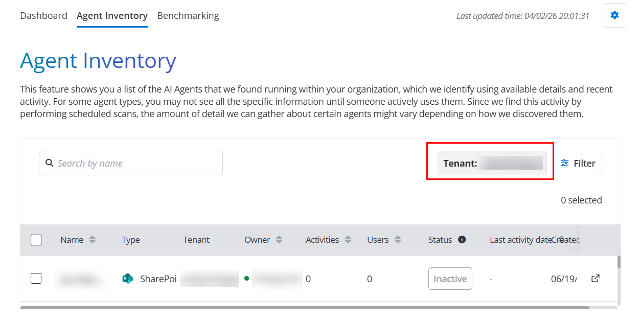Open agent details via external link icon
The width and height of the screenshot is (641, 320).
[x=595, y=279]
